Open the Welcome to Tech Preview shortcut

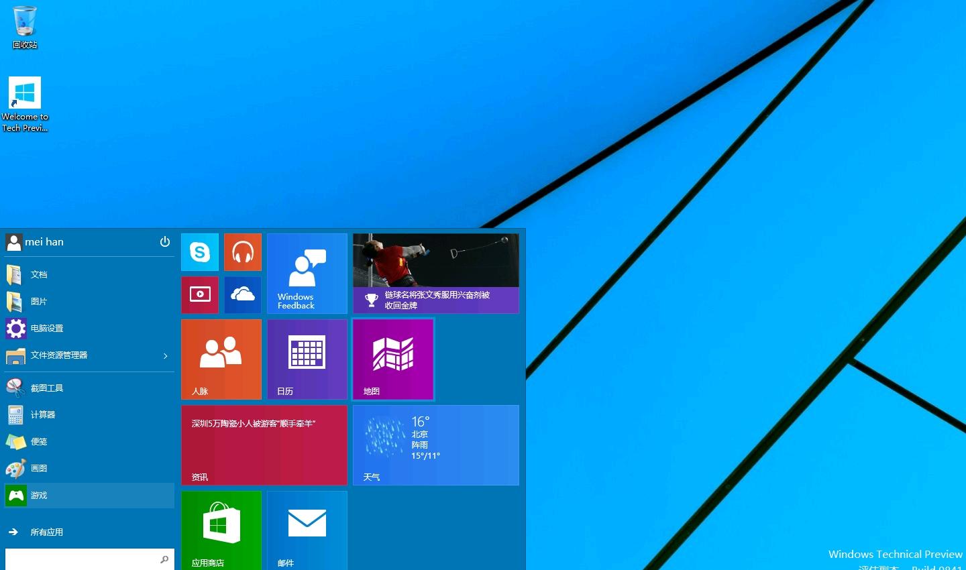(x=25, y=104)
